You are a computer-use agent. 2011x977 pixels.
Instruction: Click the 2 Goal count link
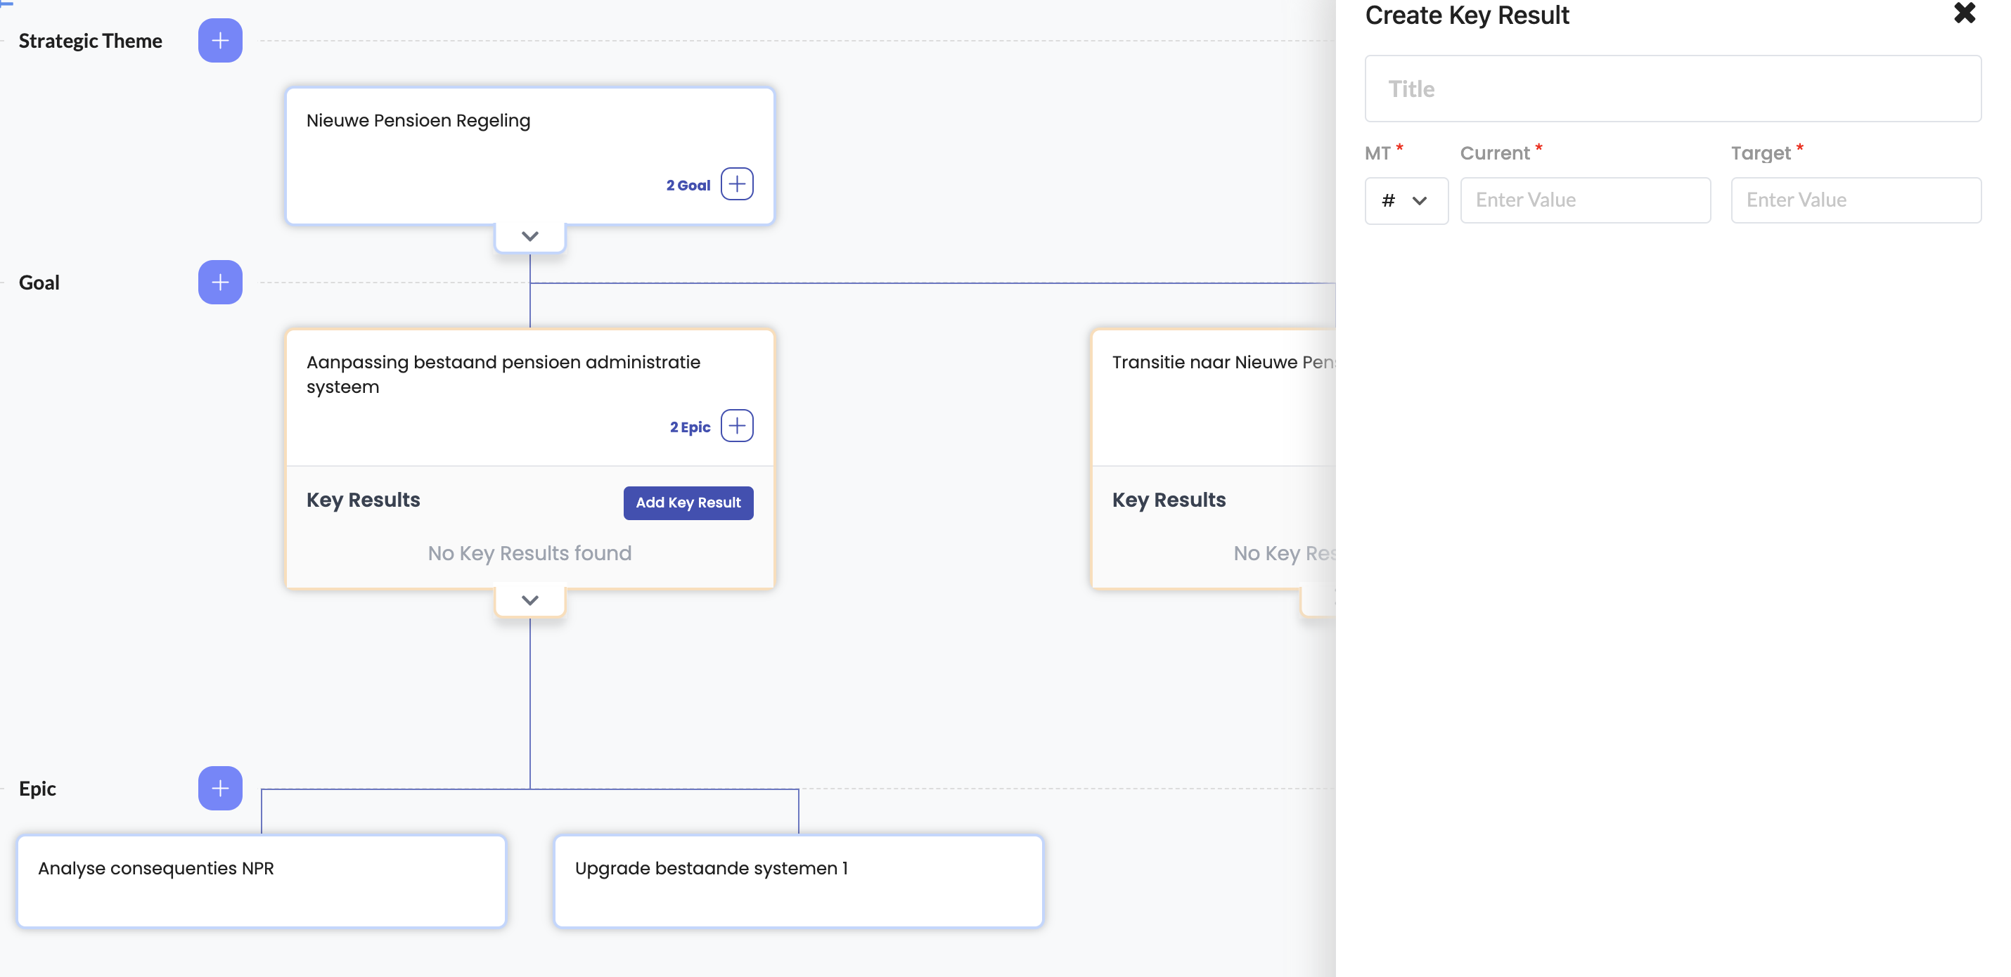[x=688, y=185]
